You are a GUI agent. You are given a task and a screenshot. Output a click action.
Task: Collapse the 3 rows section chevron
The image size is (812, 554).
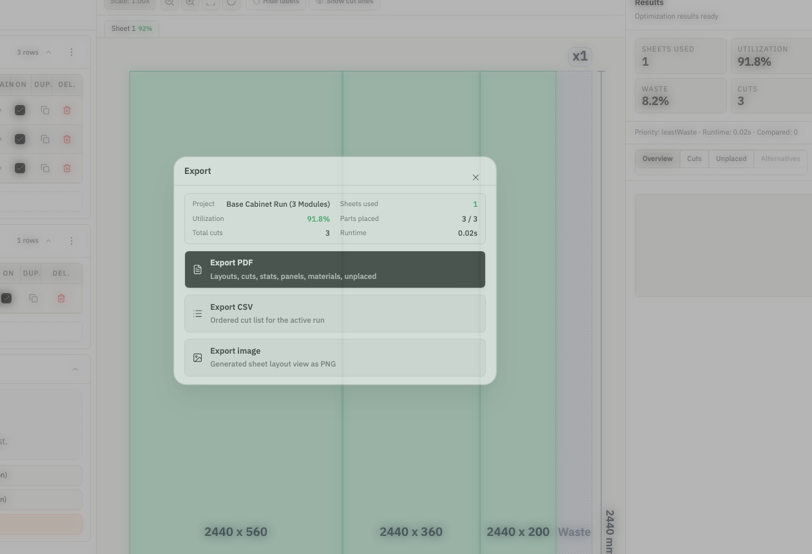[x=48, y=52]
